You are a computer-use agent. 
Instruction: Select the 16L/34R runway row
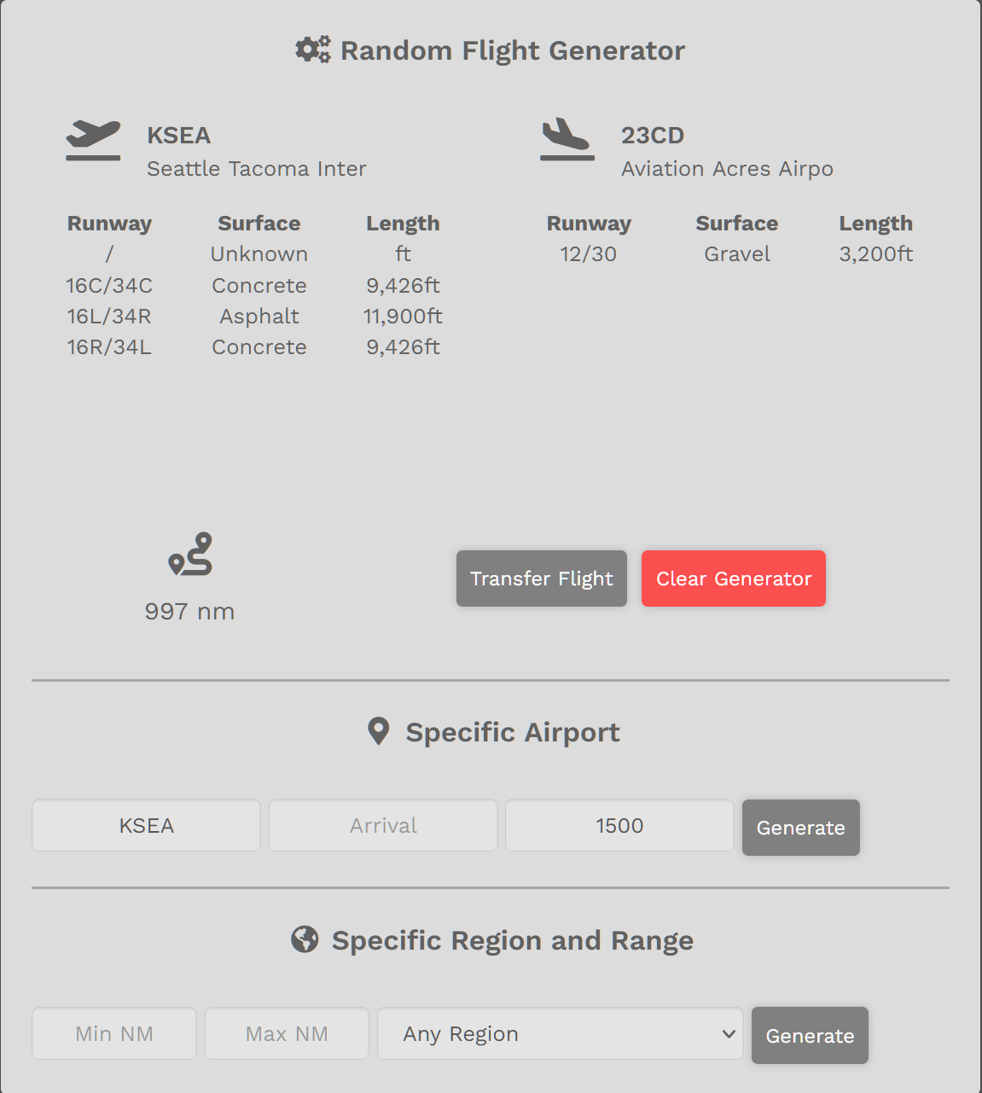(254, 317)
